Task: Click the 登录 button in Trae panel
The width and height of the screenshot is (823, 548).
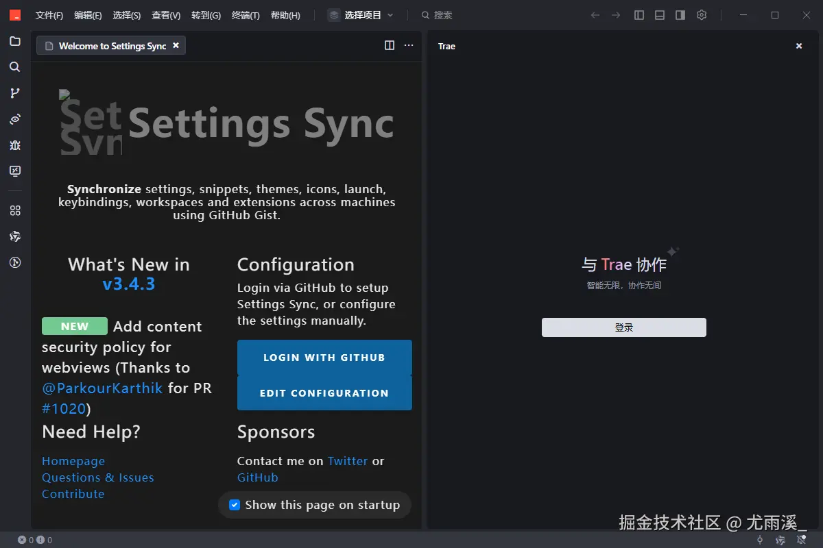Action: click(x=623, y=327)
